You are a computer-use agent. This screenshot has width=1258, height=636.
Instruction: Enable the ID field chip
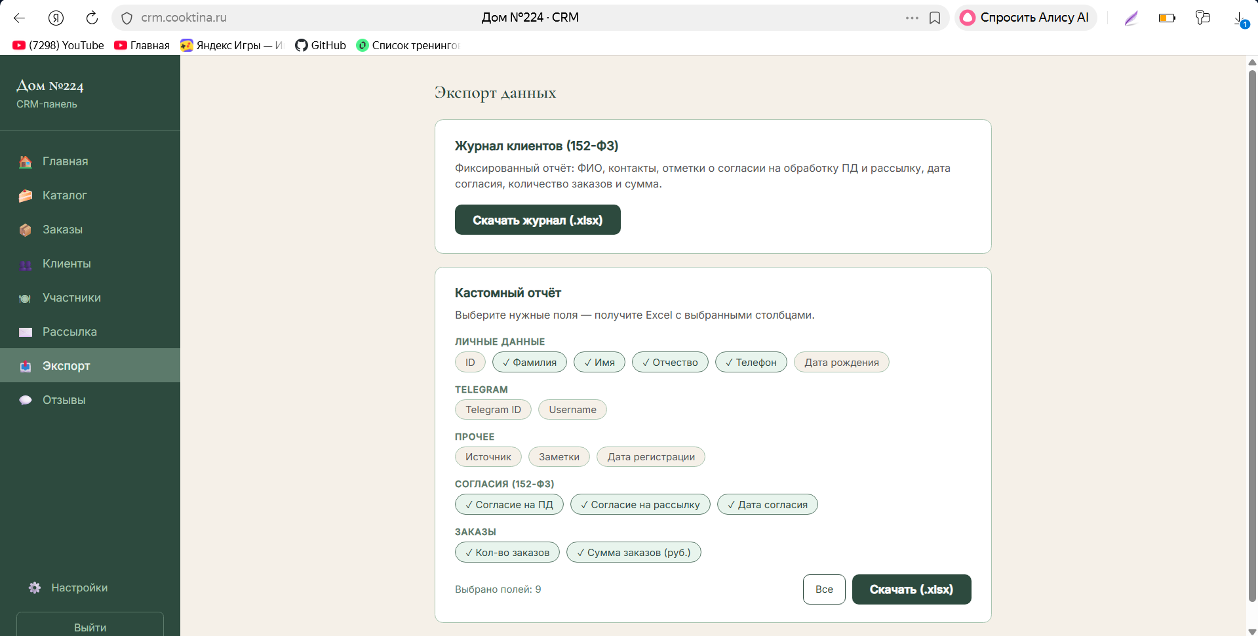470,363
